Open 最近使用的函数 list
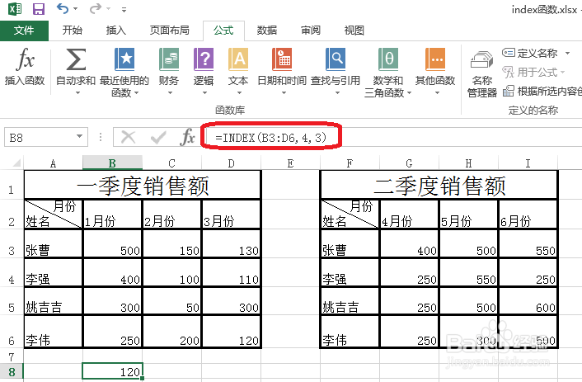The height and width of the screenshot is (382, 582). point(124,72)
